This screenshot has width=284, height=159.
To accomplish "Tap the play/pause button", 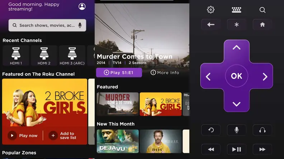I will pyautogui.click(x=237, y=149).
